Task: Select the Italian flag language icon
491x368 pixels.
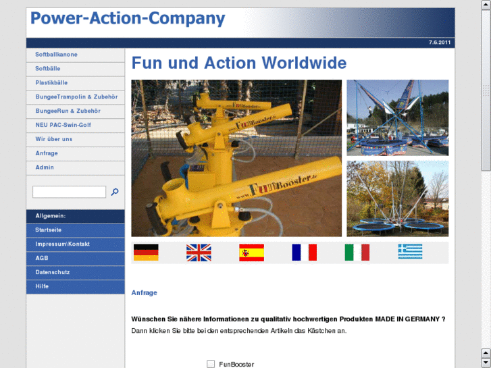Action: pyautogui.click(x=357, y=253)
